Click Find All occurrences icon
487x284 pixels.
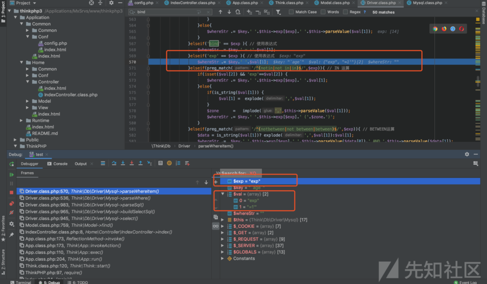click(x=238, y=12)
